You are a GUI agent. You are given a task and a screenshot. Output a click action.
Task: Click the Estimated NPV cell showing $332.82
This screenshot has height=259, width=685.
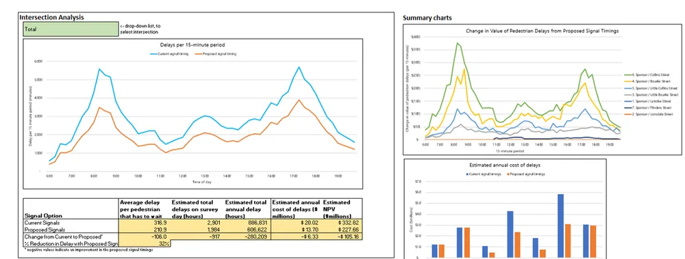pos(342,222)
